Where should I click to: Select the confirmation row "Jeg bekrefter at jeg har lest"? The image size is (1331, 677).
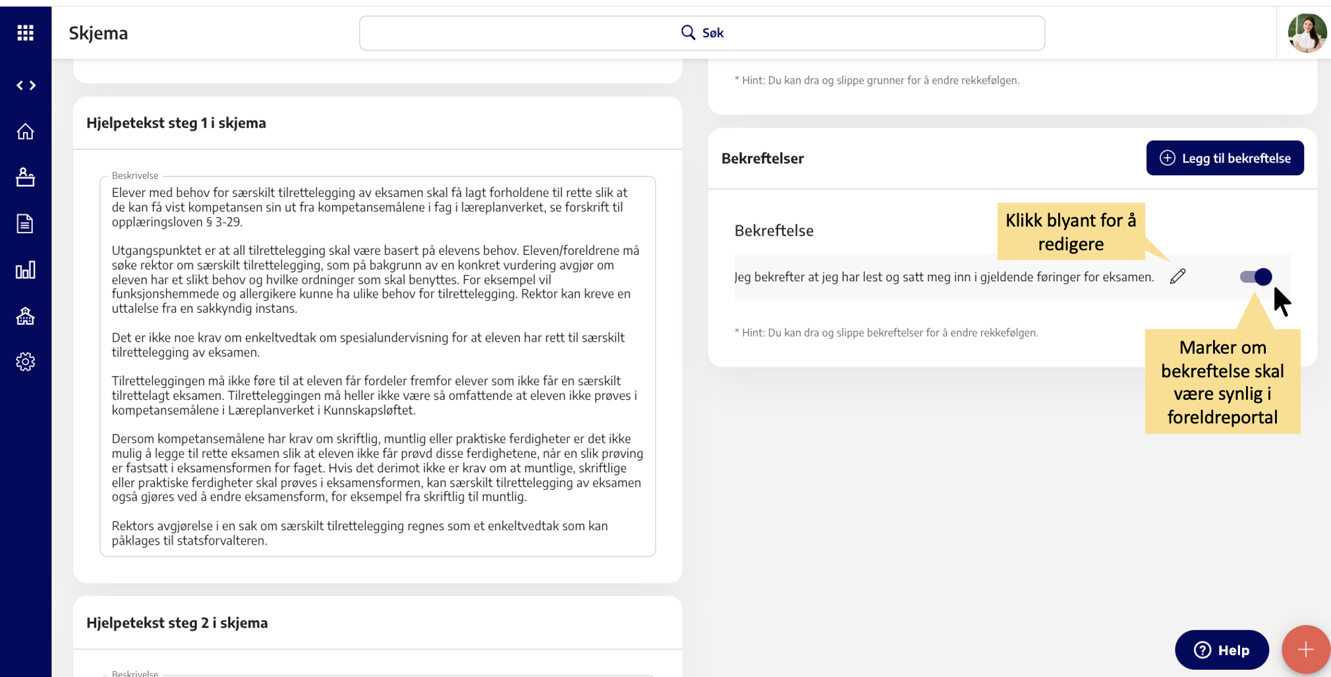point(1012,277)
